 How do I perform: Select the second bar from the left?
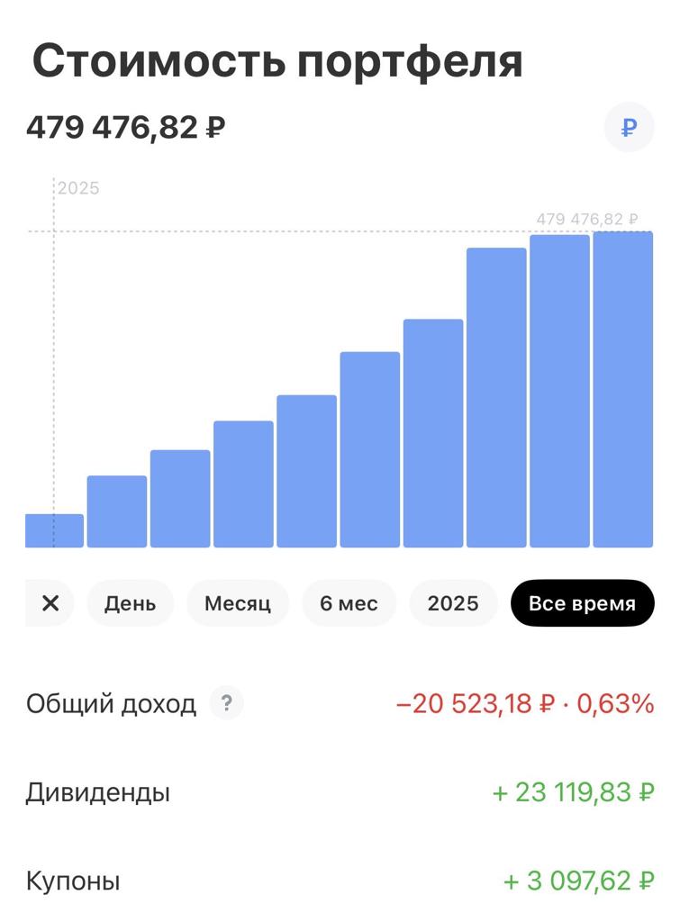[x=117, y=511]
